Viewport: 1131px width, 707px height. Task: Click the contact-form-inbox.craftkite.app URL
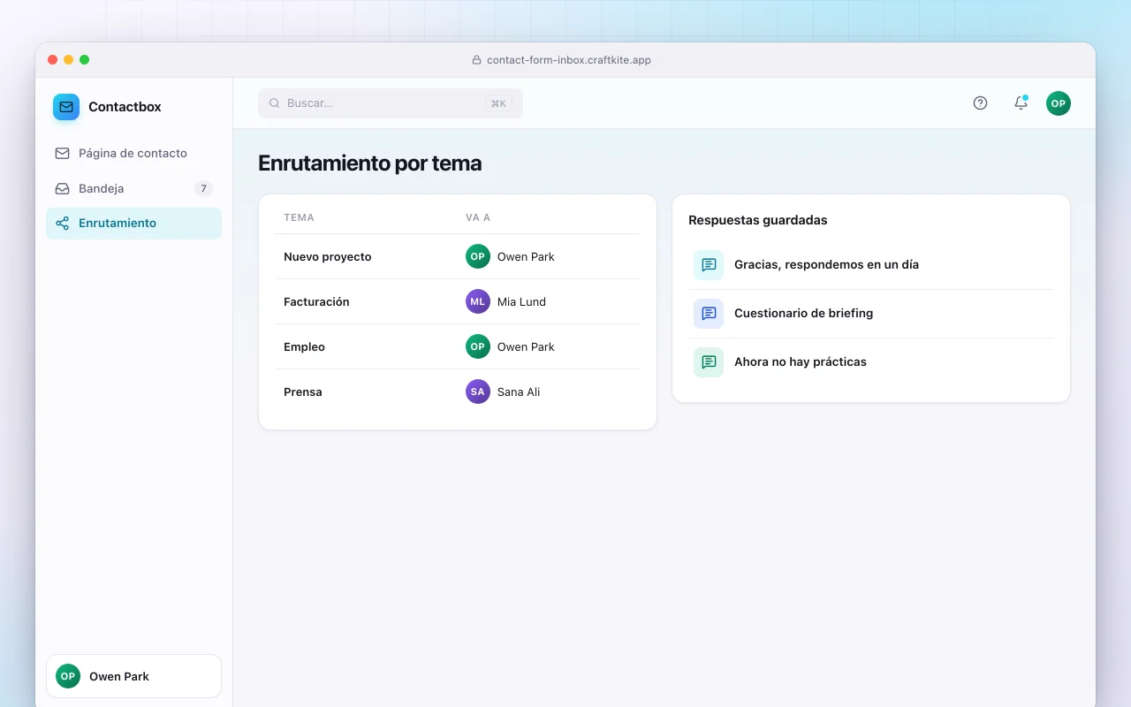tap(569, 60)
